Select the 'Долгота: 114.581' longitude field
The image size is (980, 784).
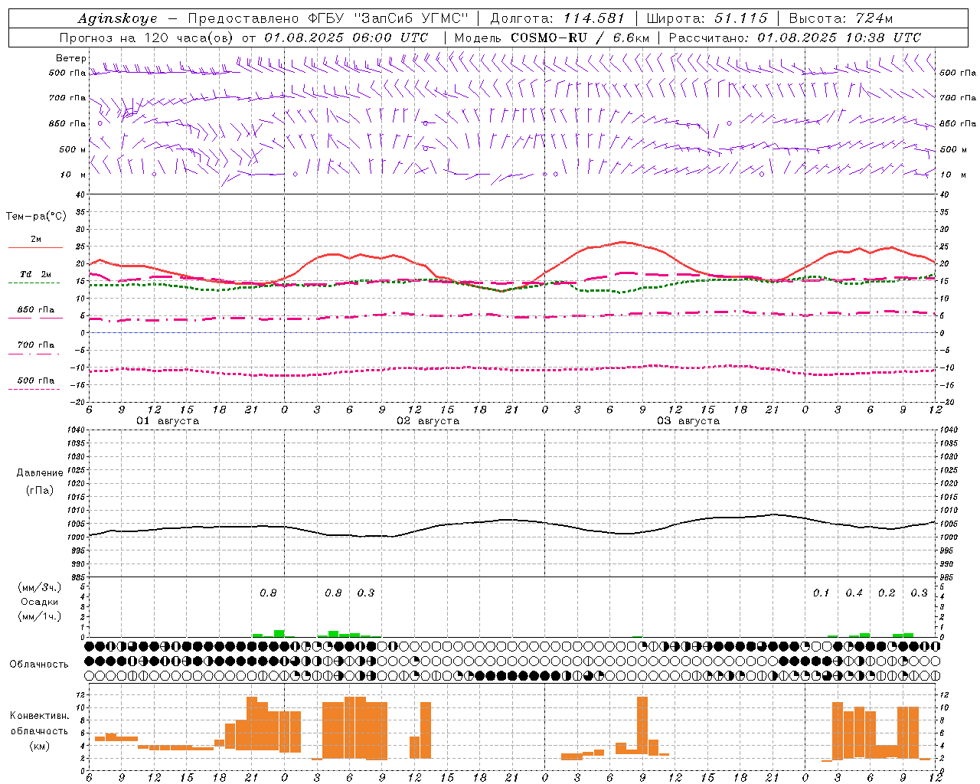557,18
